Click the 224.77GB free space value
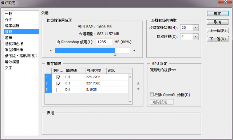 pyautogui.click(x=93, y=77)
